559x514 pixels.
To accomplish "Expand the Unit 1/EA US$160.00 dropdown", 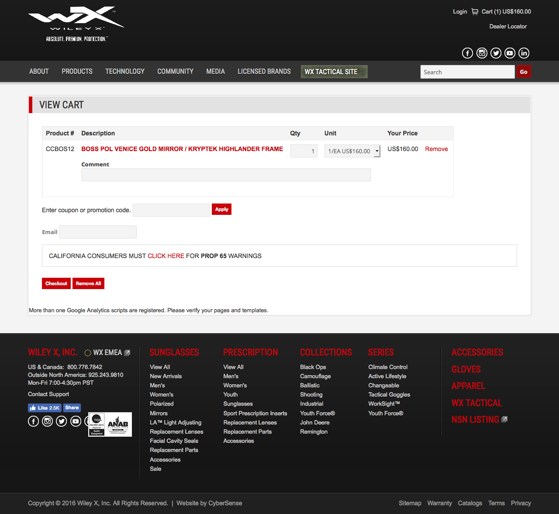I will tap(352, 151).
